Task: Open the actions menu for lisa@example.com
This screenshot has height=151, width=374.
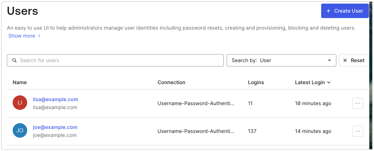Action: point(358,103)
